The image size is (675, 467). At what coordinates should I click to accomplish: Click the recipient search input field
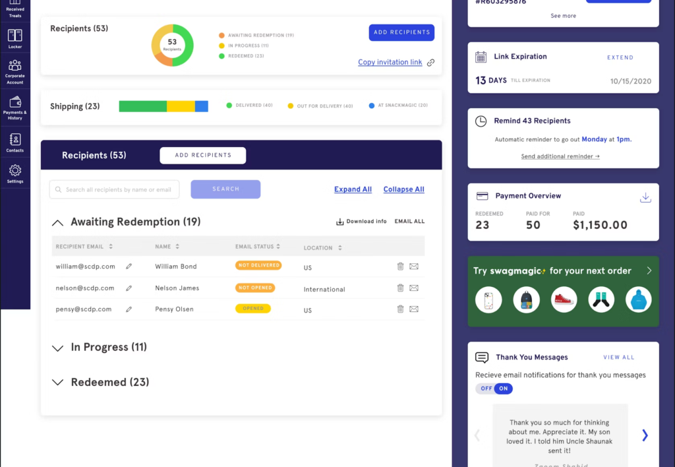coord(118,189)
